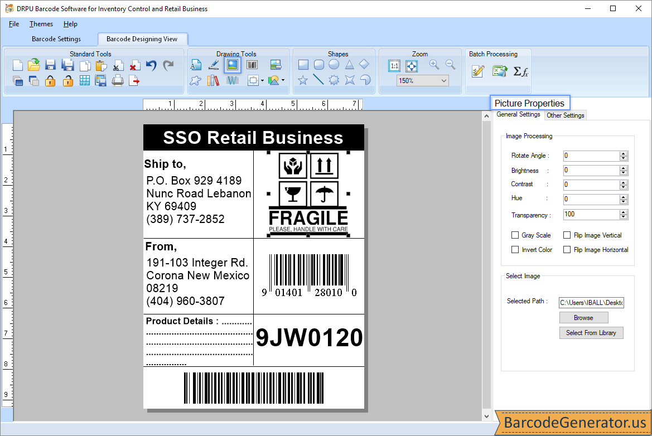Click the Browse button
Image resolution: width=652 pixels, height=436 pixels.
[583, 318]
